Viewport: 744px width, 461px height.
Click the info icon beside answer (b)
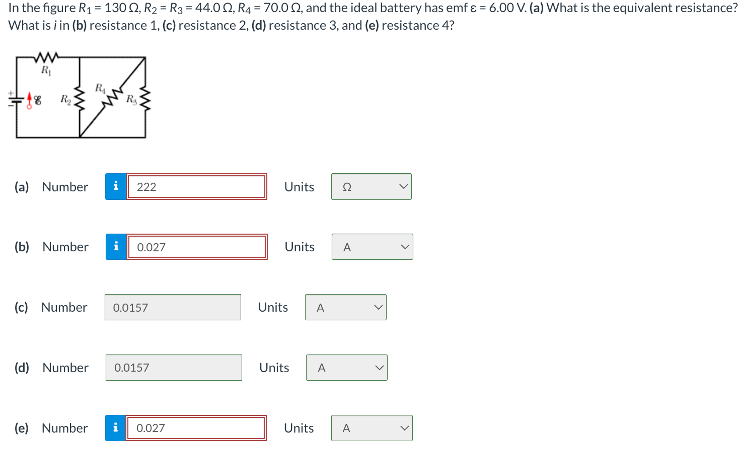point(116,247)
